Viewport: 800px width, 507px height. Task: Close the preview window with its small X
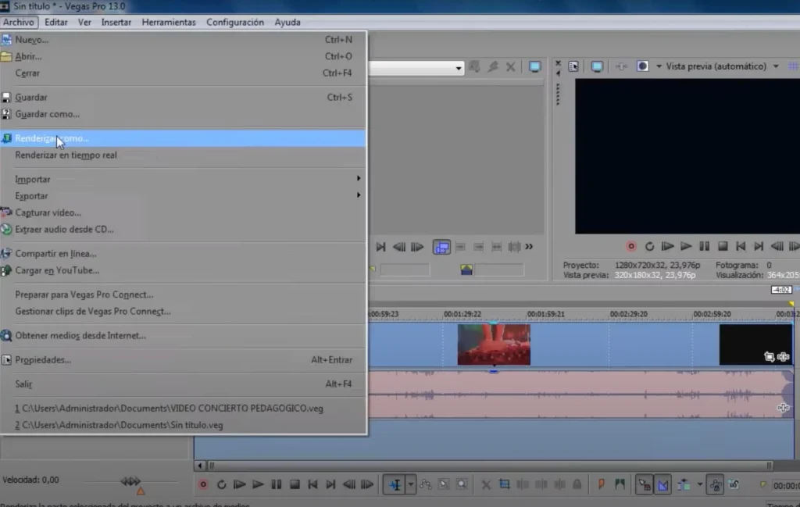click(558, 63)
